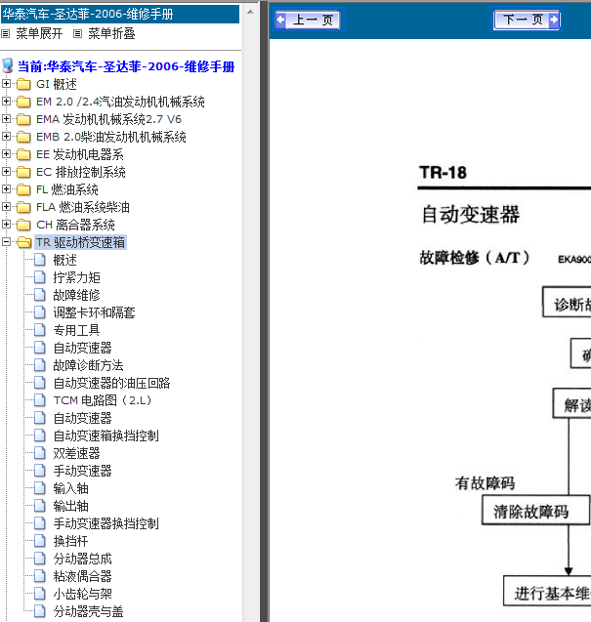This screenshot has height=622, width=591.
Task: Click page icon next to 粘液偶合器
Action: 40,575
